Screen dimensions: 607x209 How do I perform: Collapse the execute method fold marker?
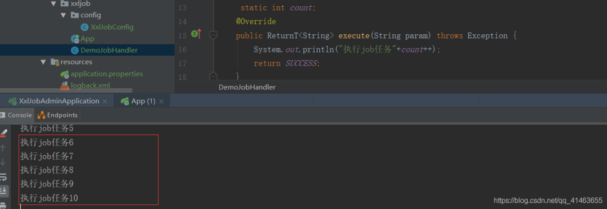click(213, 35)
